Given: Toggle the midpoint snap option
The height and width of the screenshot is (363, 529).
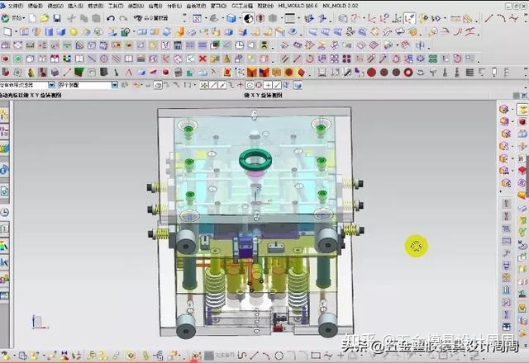Looking at the screenshot, I should pos(222,85).
